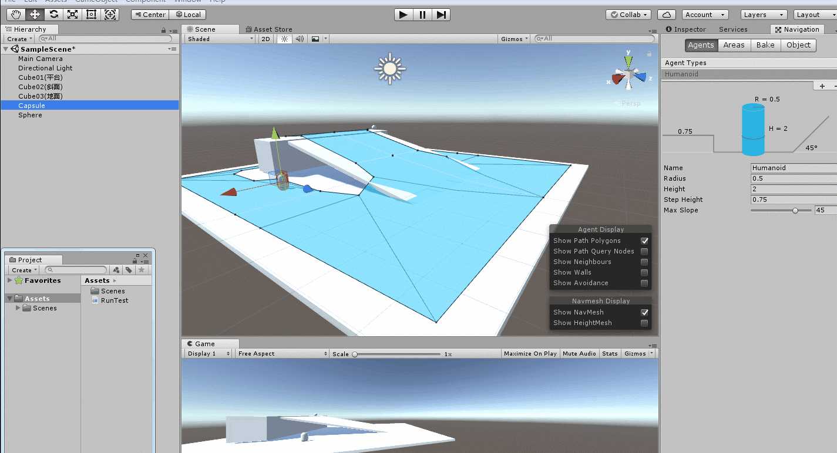The image size is (837, 453).
Task: Open the Account dropdown
Action: coord(705,15)
